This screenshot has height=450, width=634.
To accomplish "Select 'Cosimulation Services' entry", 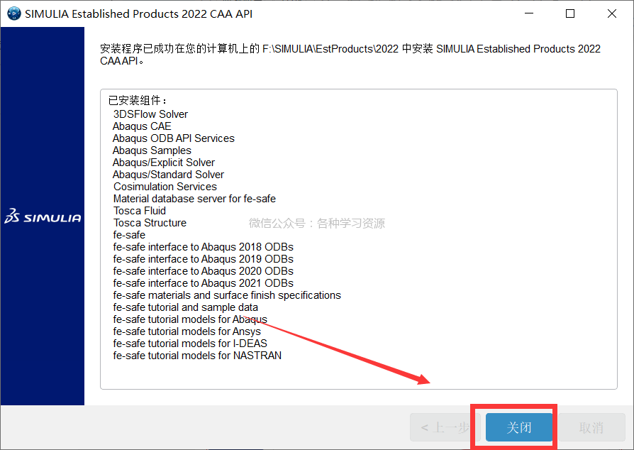I will [165, 187].
